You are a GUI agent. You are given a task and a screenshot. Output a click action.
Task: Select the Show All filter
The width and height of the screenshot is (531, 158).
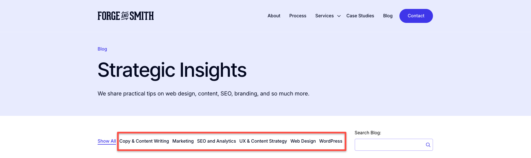pos(107,141)
